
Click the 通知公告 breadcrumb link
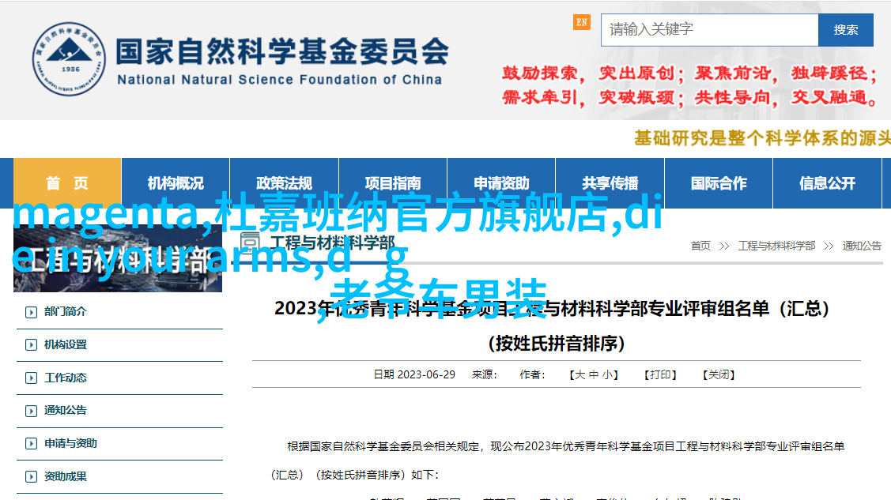point(862,246)
